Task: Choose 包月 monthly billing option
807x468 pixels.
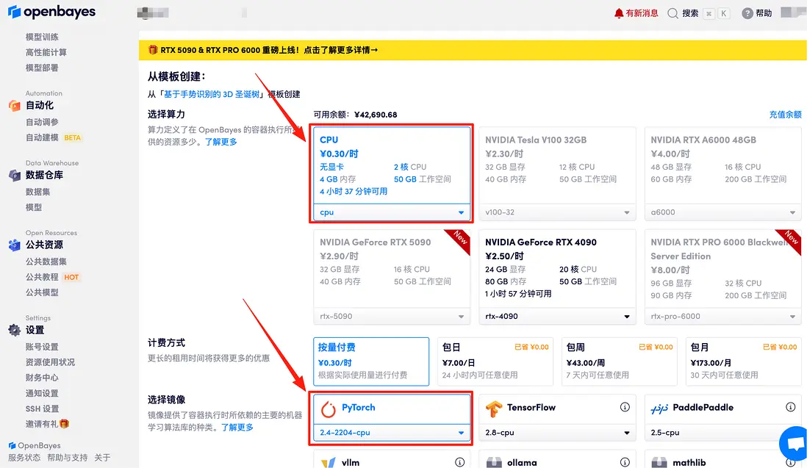Action: click(743, 361)
